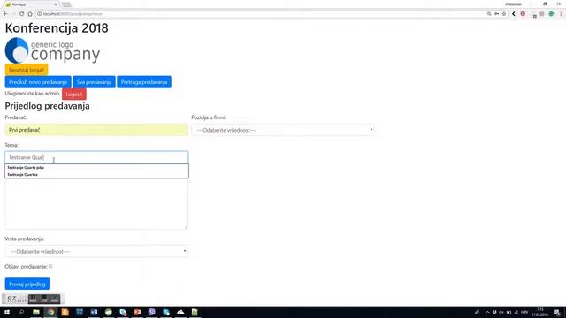Viewport: 566px width, 318px height.
Task: Open the white cloud OneDrive taskbar icon
Action: point(180,312)
